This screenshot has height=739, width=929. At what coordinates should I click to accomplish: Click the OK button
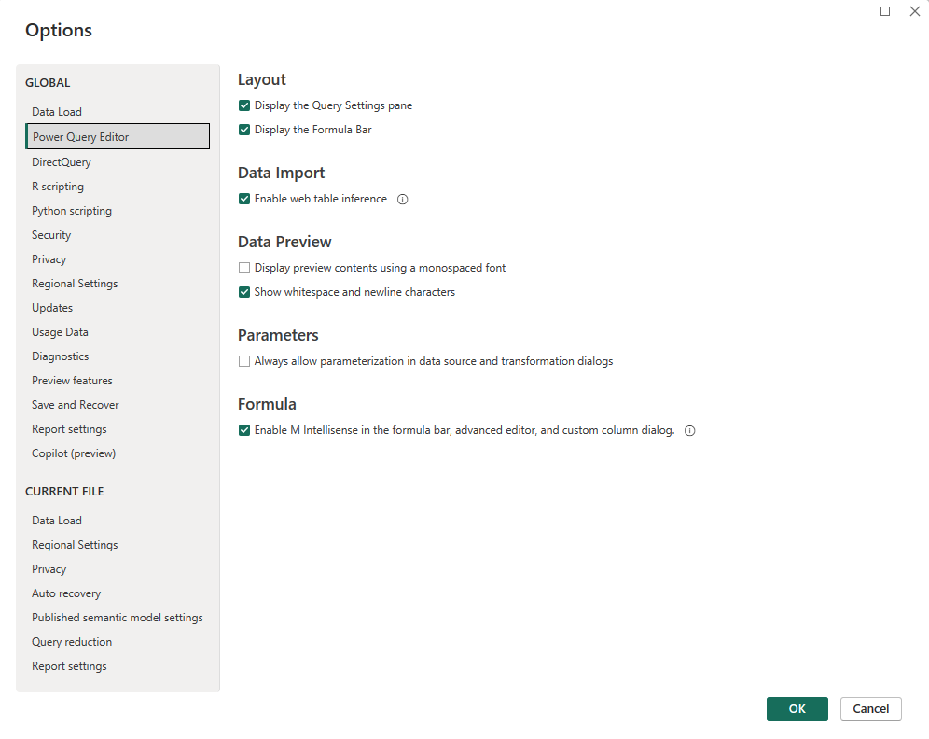[797, 709]
